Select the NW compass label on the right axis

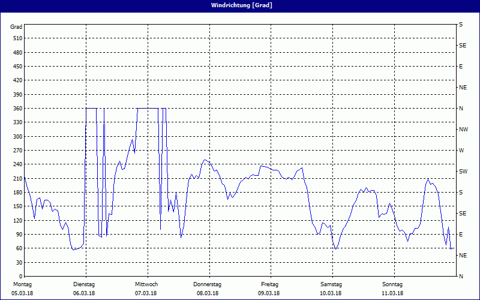pos(463,130)
